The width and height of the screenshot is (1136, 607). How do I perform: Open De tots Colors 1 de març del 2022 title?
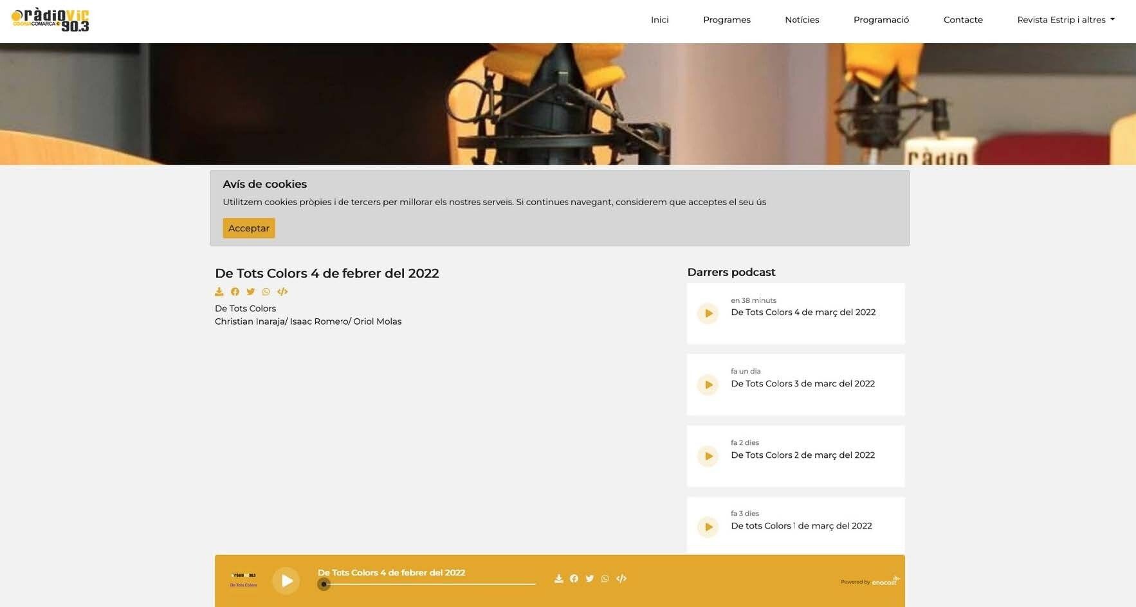802,526
